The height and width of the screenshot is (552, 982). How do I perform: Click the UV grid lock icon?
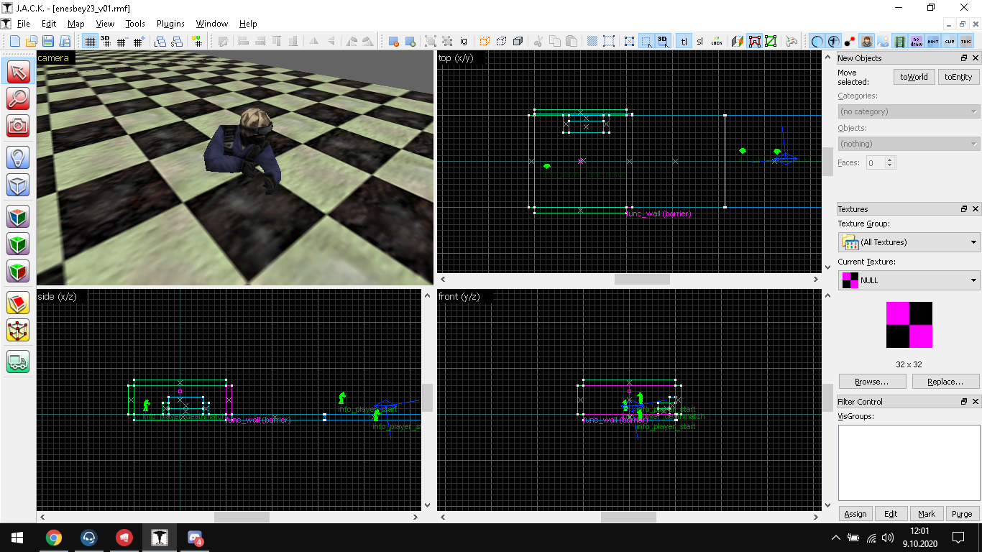tap(196, 41)
